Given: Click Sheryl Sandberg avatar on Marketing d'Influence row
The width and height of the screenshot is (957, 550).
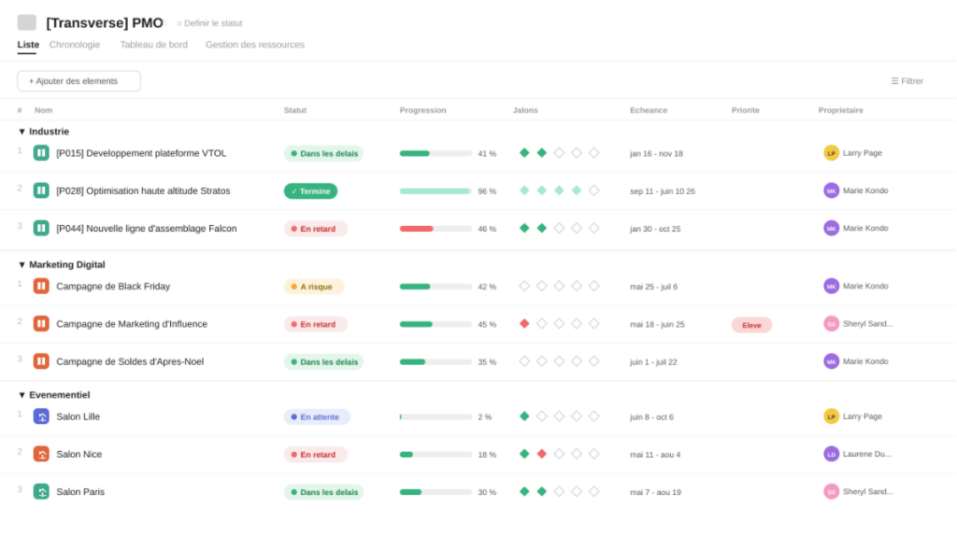Looking at the screenshot, I should [x=831, y=324].
